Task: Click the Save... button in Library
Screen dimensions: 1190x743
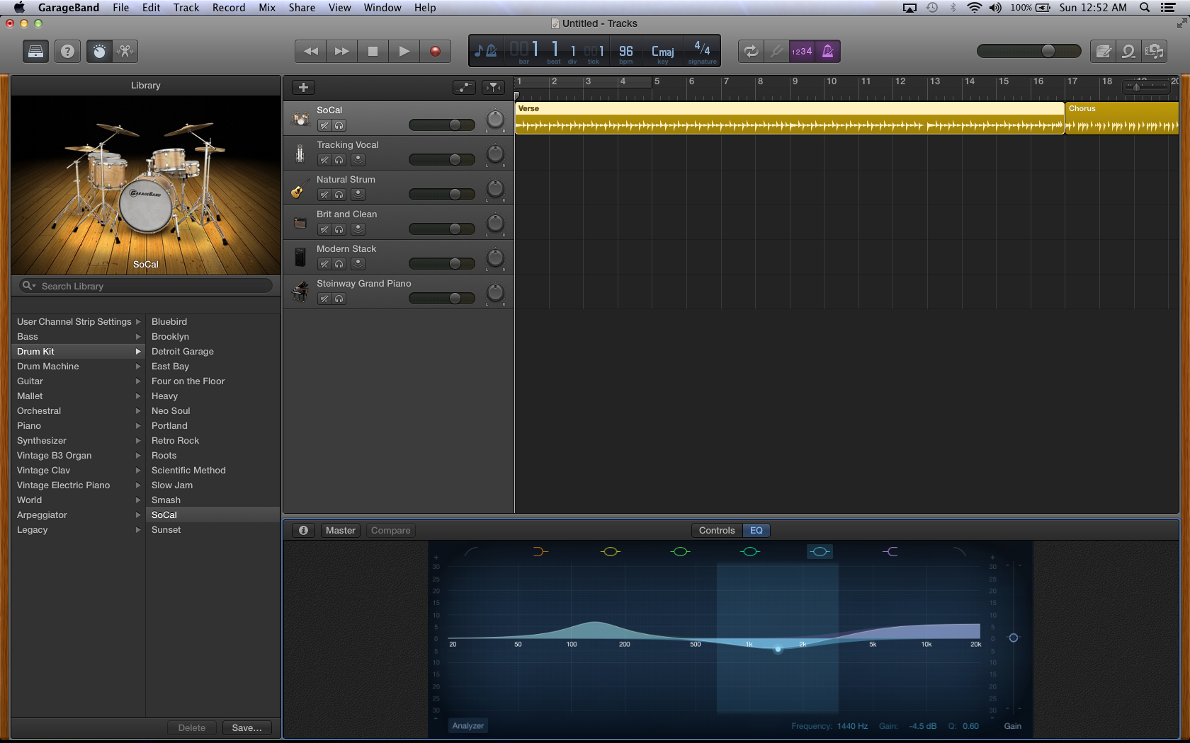Action: (x=246, y=727)
